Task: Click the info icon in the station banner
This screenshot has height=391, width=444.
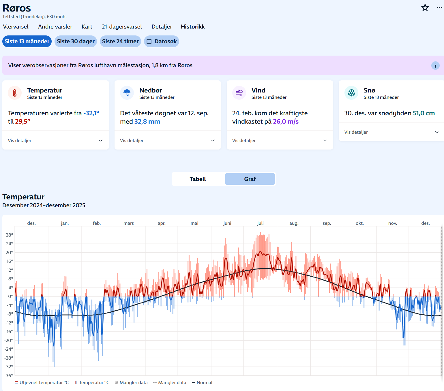Action: (435, 66)
